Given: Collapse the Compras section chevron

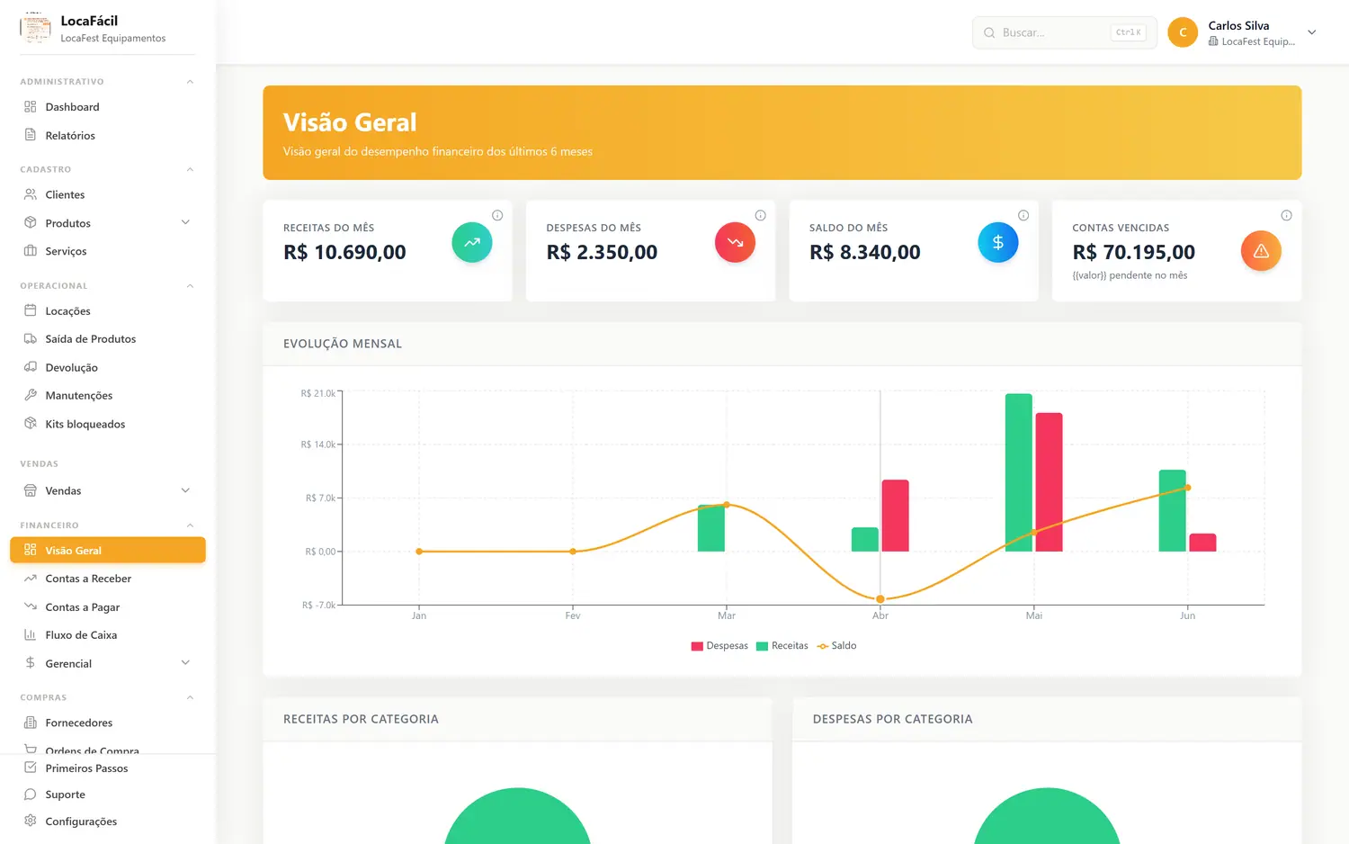Looking at the screenshot, I should click(190, 697).
